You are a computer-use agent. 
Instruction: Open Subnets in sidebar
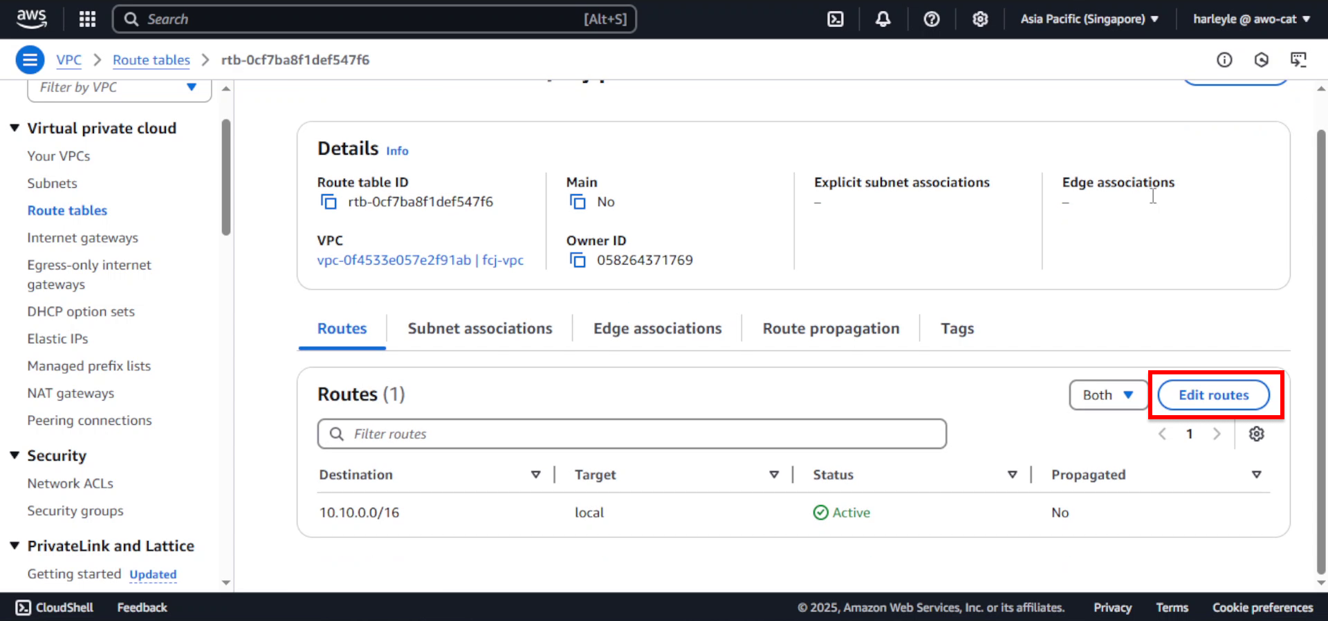click(x=52, y=184)
